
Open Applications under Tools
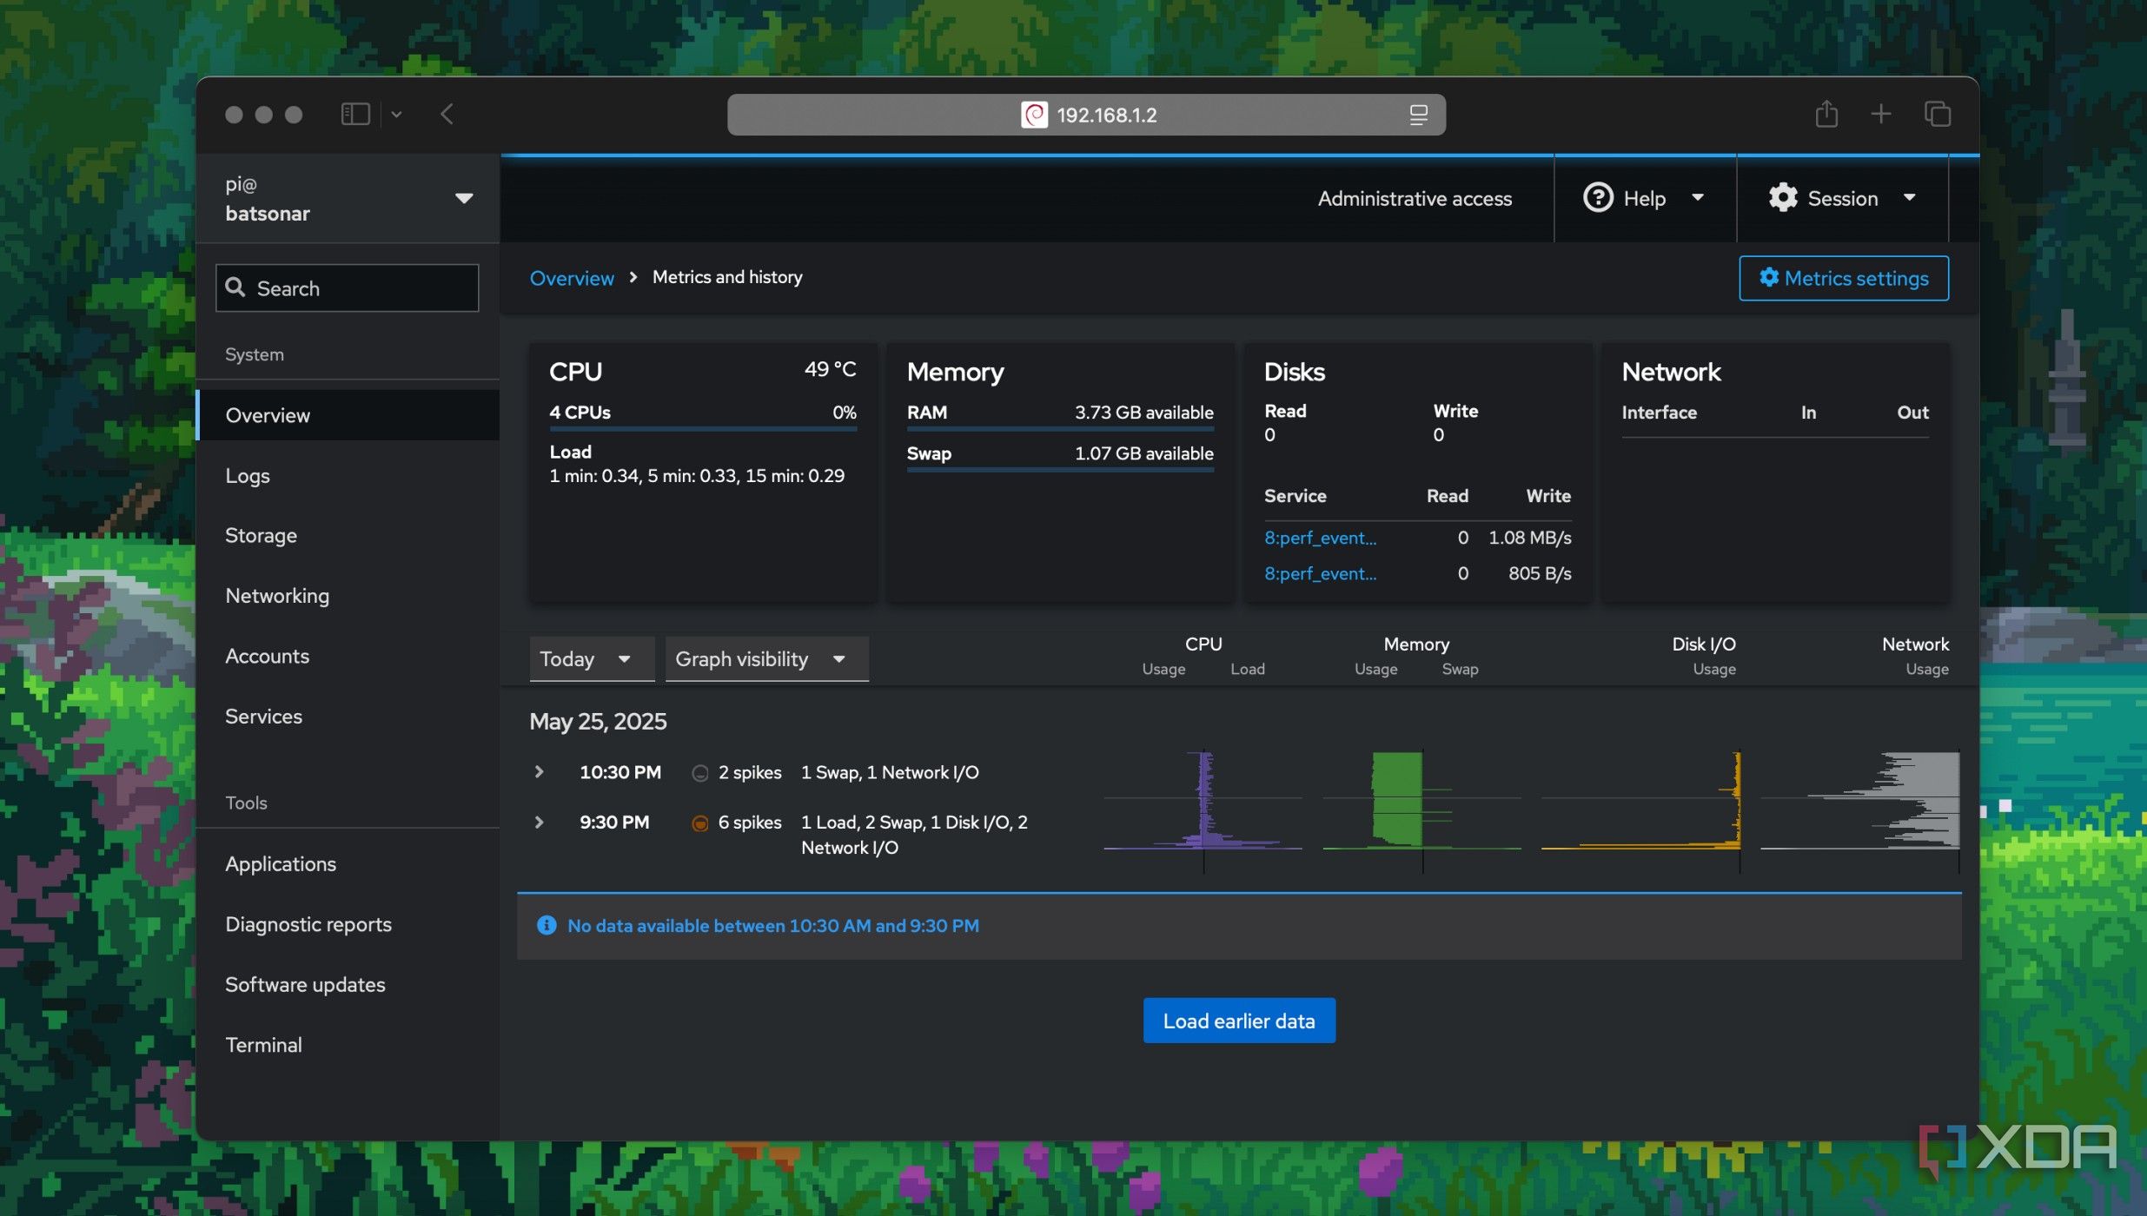point(348,863)
